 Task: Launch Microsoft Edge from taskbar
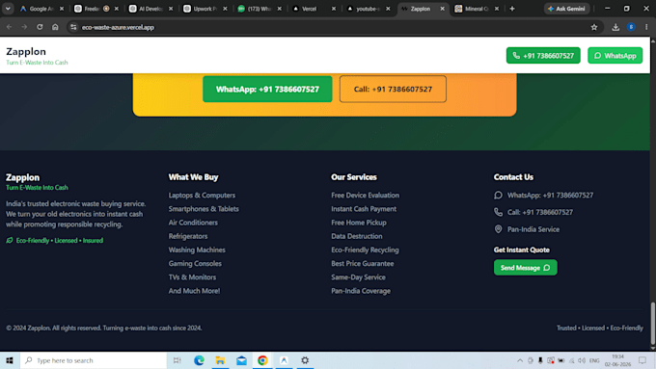point(199,360)
